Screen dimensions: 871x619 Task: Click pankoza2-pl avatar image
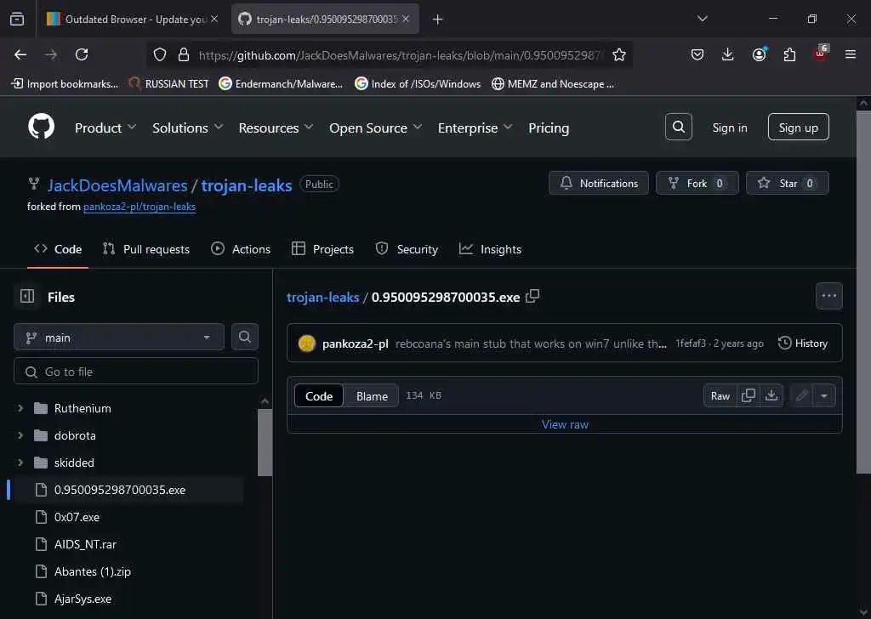(x=306, y=344)
